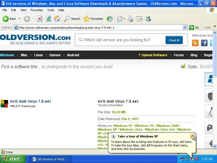
Task: Select the Games nav item
Action: (x=55, y=55)
